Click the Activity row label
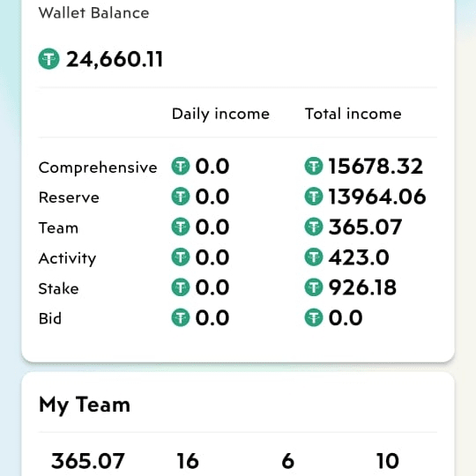 coord(67,259)
